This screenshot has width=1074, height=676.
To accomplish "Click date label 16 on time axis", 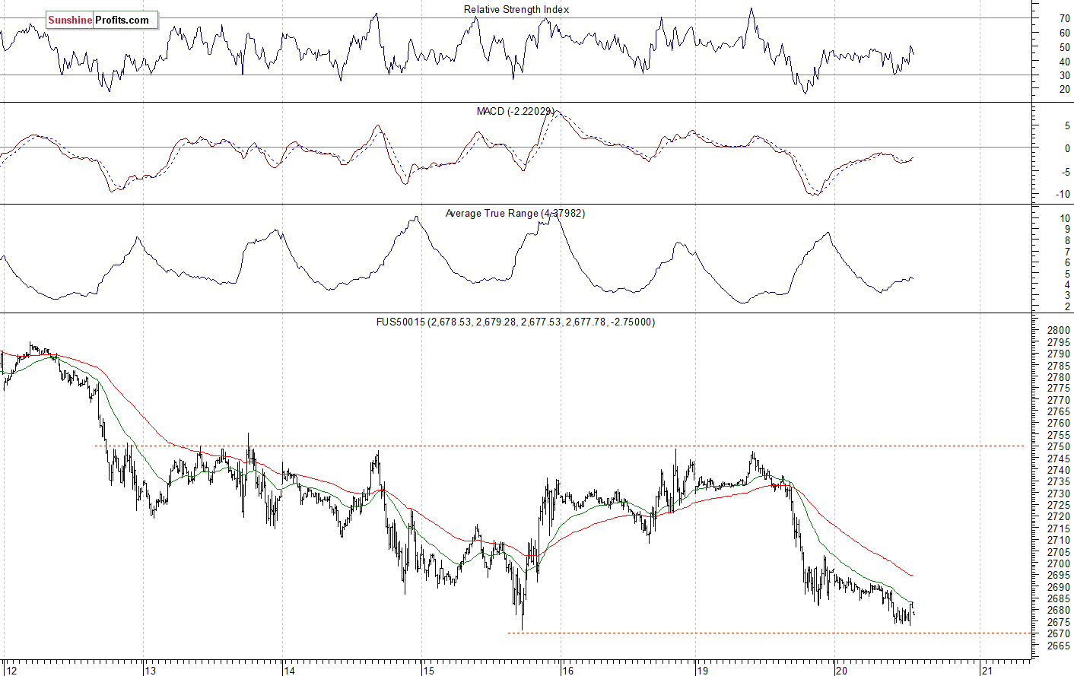I will coord(567,670).
